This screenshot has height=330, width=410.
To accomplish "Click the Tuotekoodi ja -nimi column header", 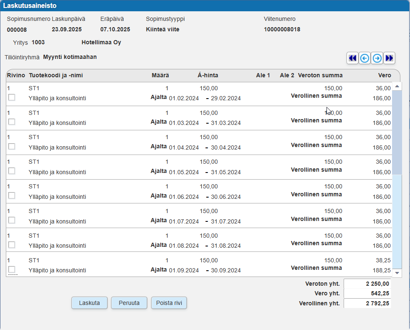I will point(56,75).
